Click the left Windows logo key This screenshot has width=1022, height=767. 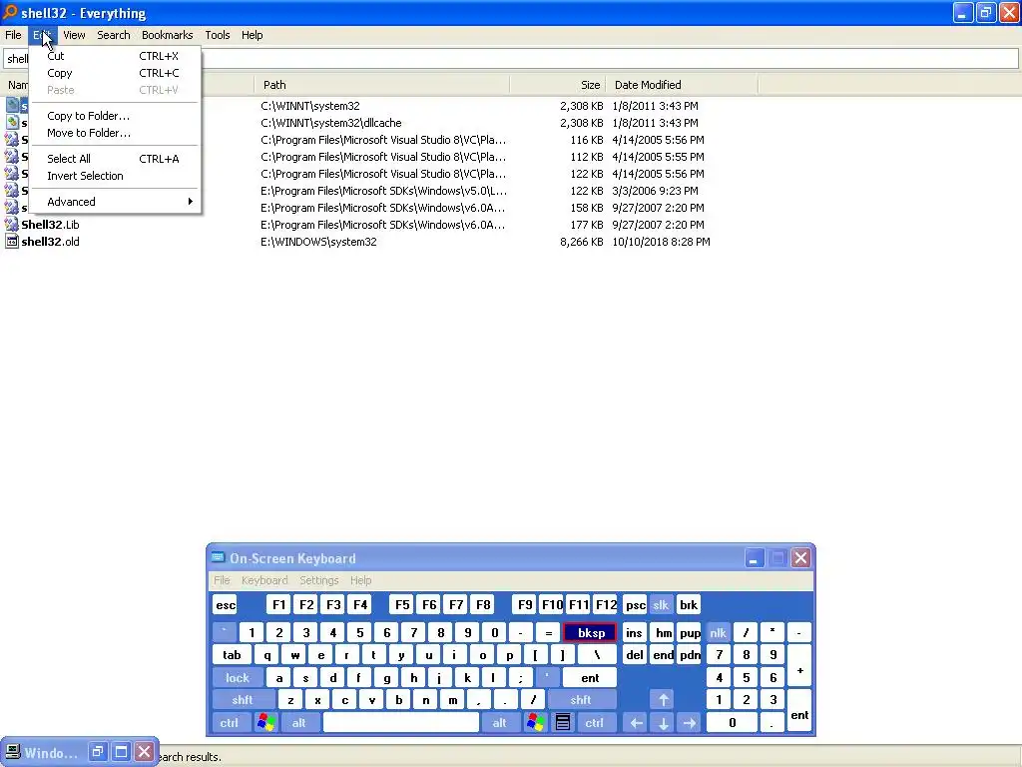(x=265, y=723)
